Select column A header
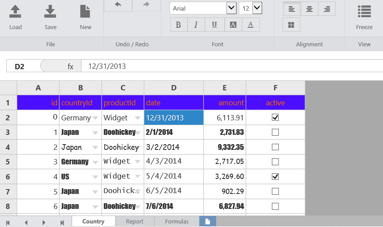 click(x=38, y=88)
